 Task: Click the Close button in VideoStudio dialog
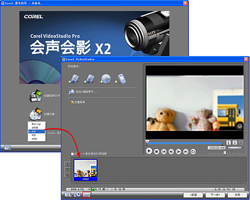237,195
